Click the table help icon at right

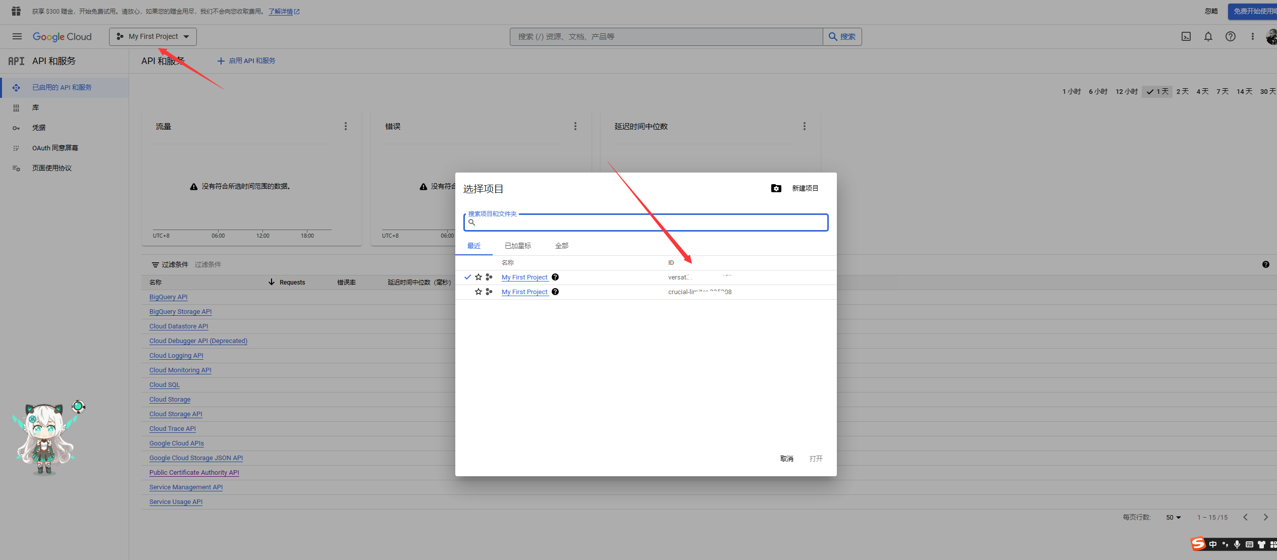(x=1266, y=264)
